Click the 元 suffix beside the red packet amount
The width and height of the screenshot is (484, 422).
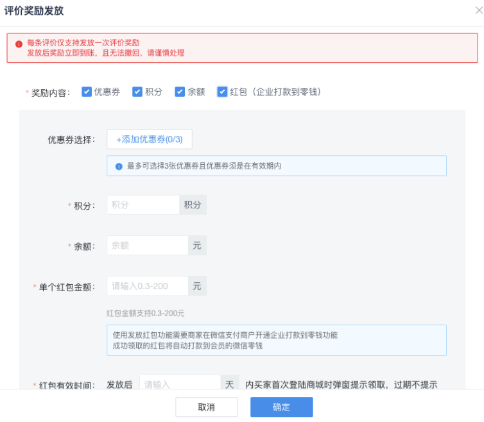[197, 286]
